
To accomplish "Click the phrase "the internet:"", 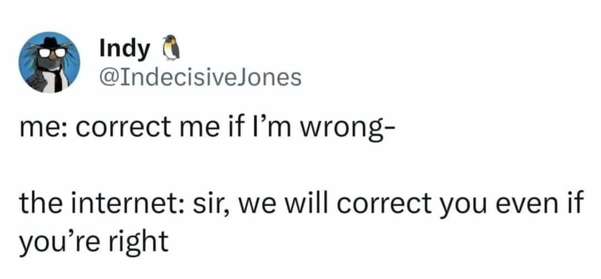I will tap(102, 207).
